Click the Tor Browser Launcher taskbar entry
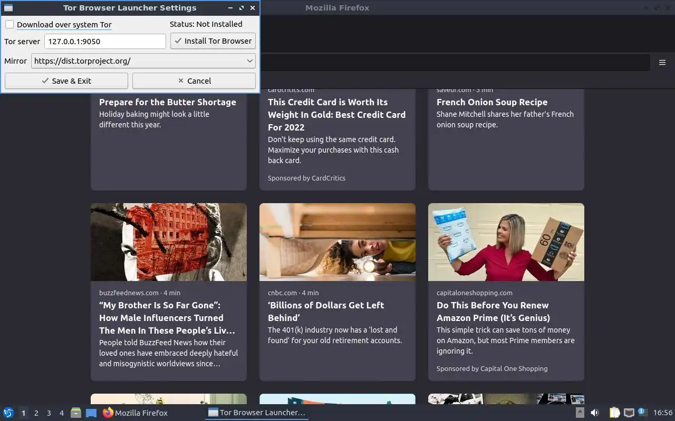The image size is (675, 421). [x=257, y=413]
